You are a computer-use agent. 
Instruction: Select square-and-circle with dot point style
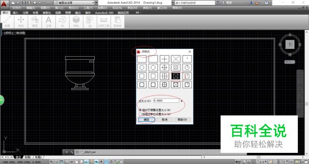142,85
